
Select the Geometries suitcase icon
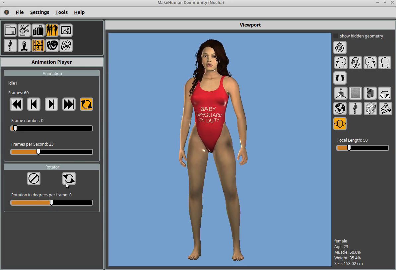click(x=38, y=30)
